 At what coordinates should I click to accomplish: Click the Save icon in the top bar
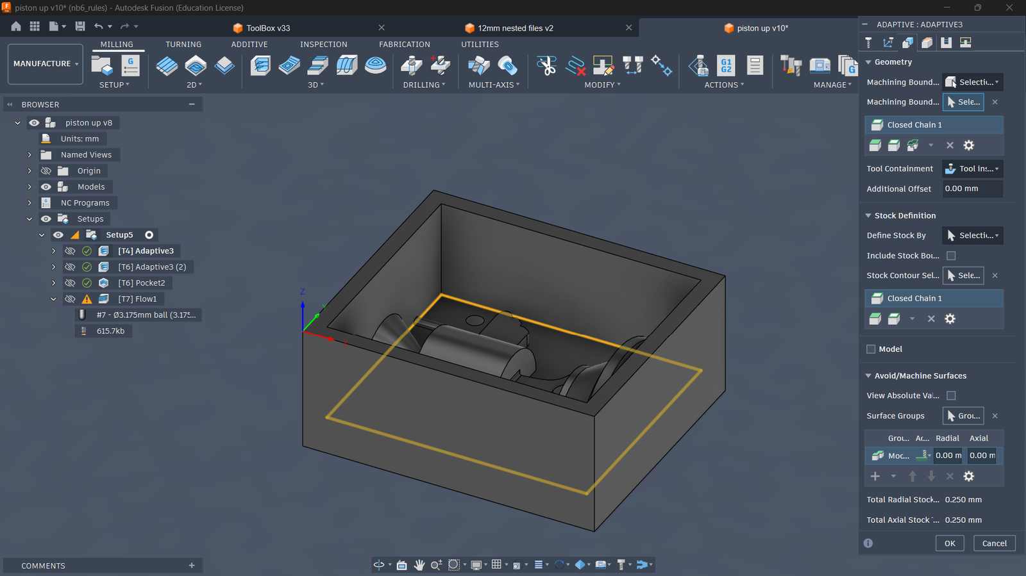pos(80,26)
